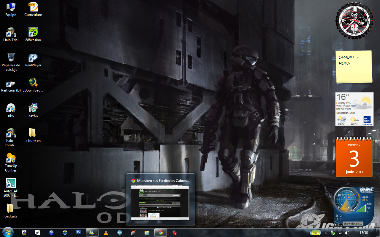Click the Windows Live Messenger taskbar button

coord(91,233)
